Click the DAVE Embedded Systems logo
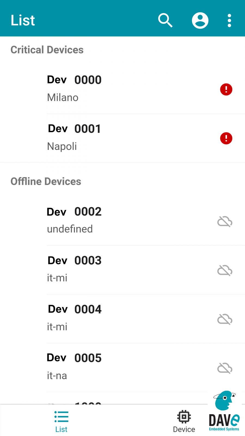 point(224,412)
